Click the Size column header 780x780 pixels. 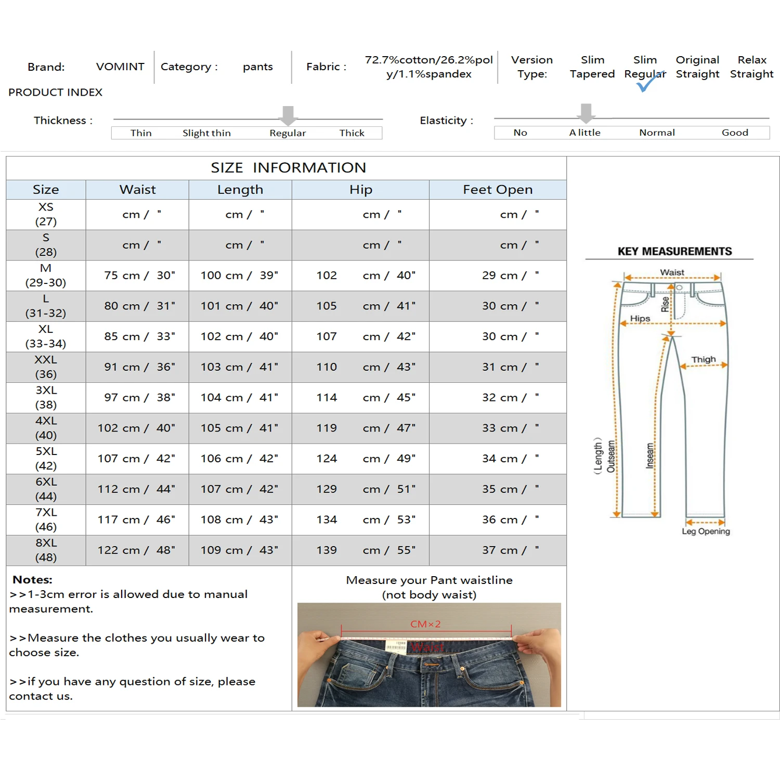tap(46, 190)
